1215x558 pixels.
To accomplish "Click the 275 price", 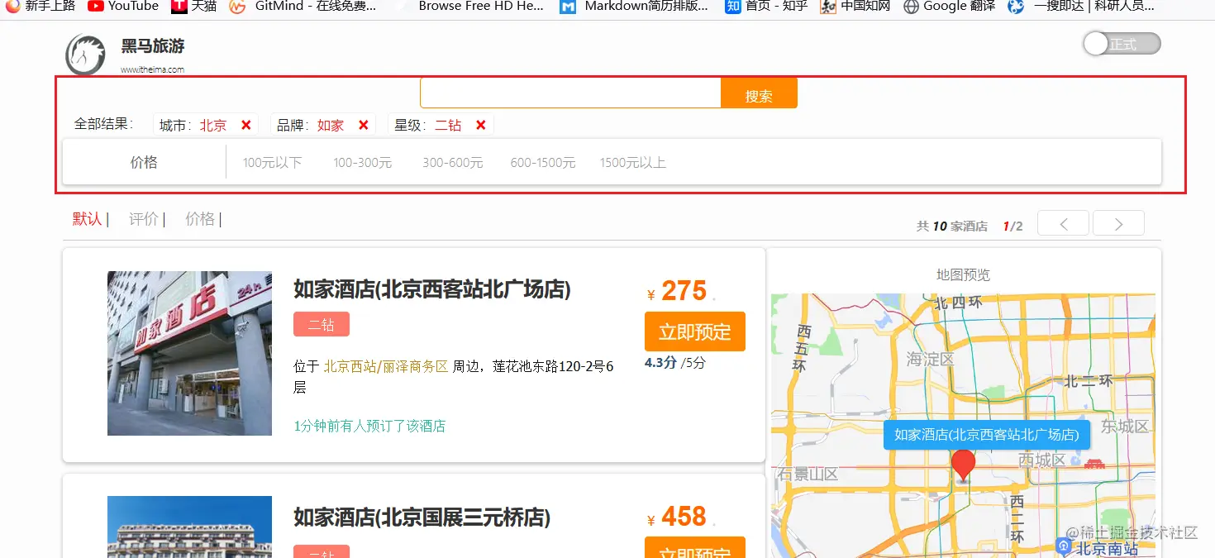I will coord(684,291).
